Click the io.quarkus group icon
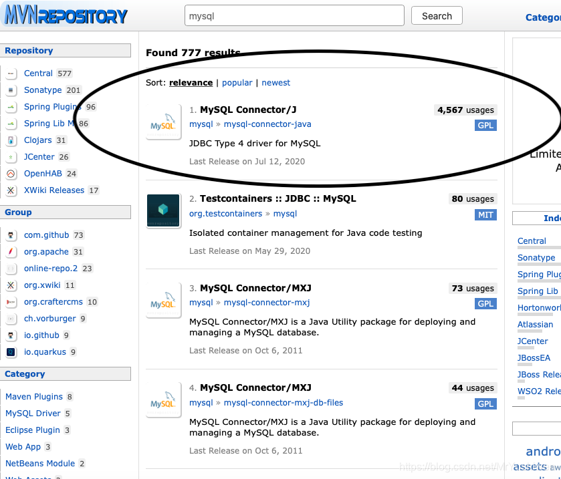Image resolution: width=561 pixels, height=479 pixels. pyautogui.click(x=11, y=352)
